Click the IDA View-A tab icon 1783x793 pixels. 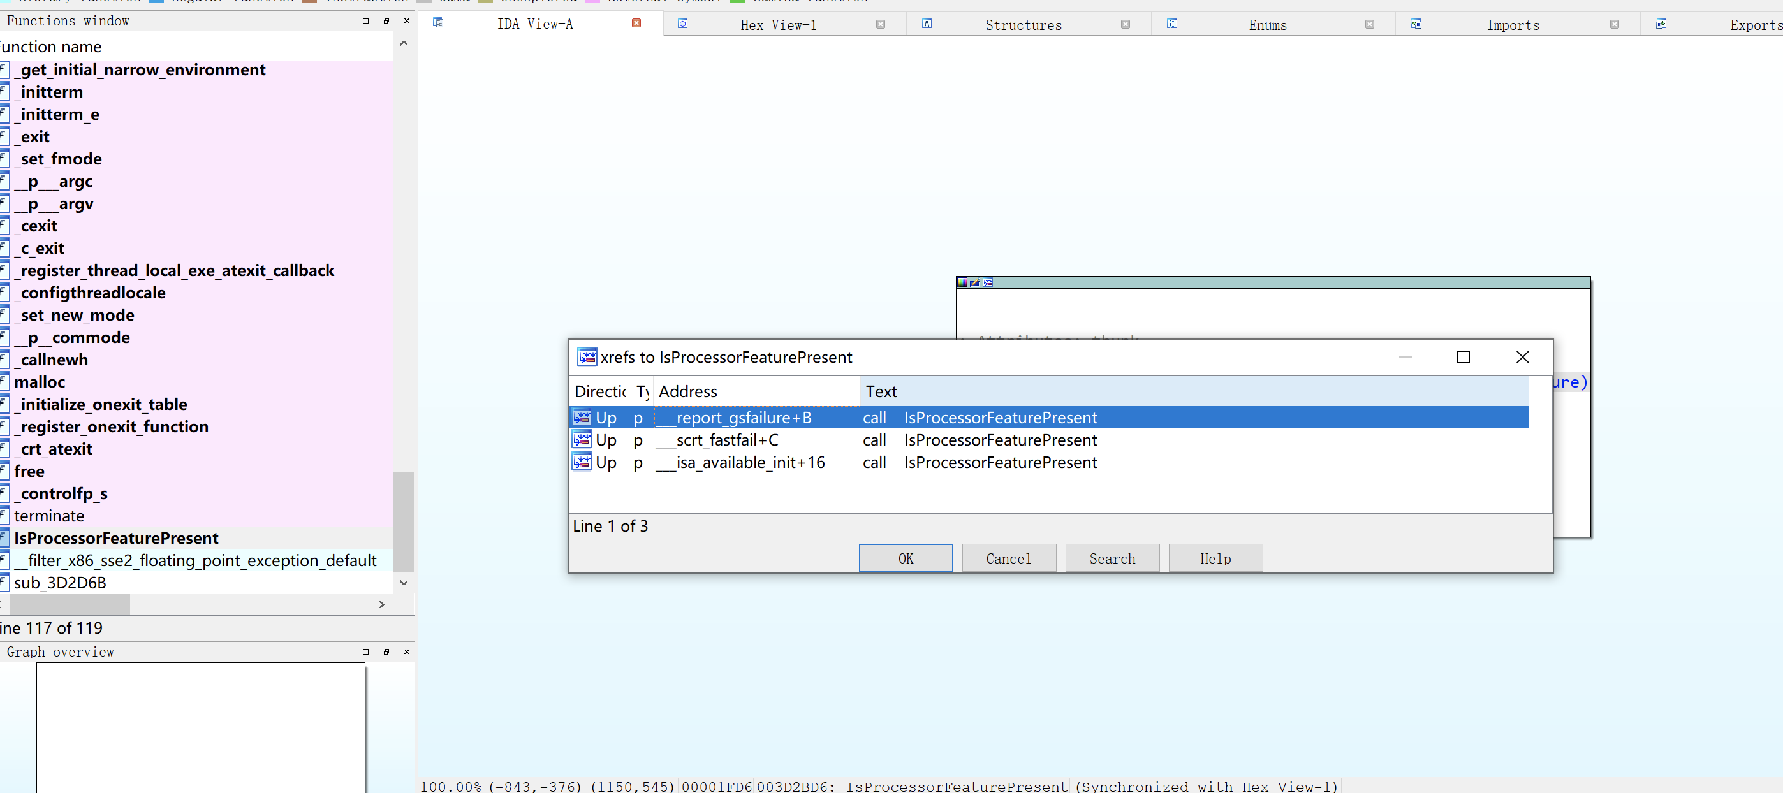(438, 23)
